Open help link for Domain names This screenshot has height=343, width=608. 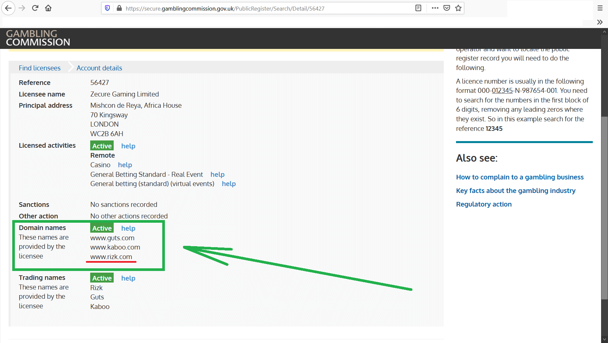coord(128,228)
